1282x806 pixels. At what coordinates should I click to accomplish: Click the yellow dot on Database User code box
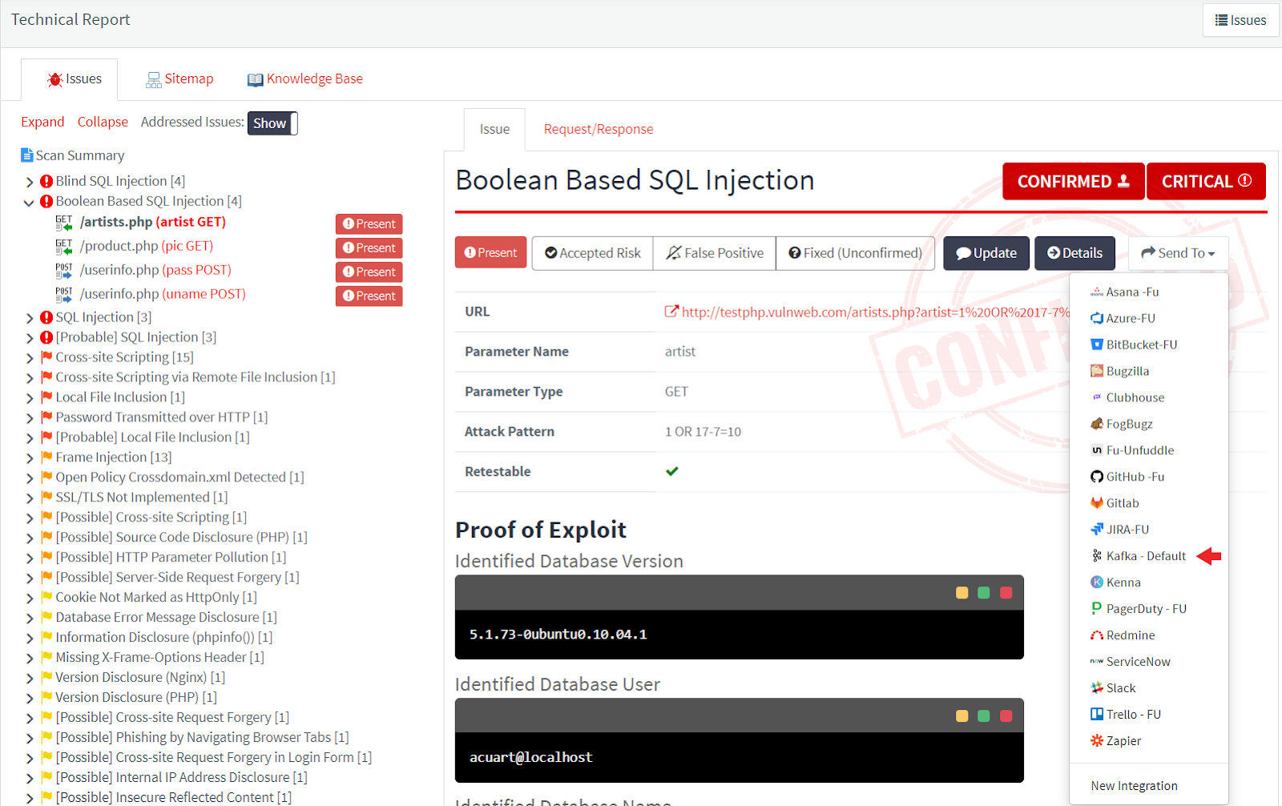coord(962,716)
